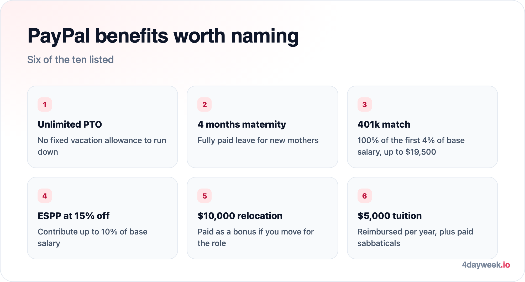Select the ESPP at 15% off heading
The width and height of the screenshot is (525, 282).
(x=74, y=216)
